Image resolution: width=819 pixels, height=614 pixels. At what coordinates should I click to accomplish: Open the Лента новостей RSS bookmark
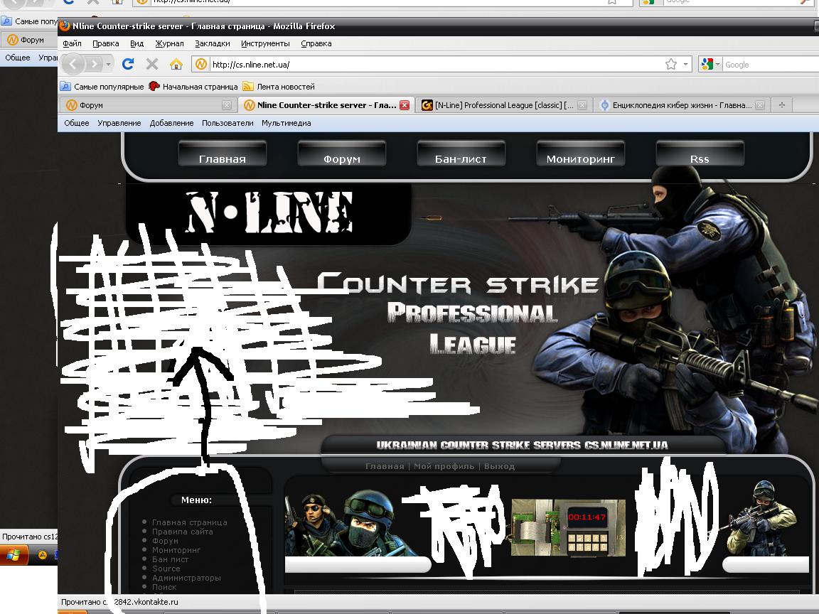coord(279,87)
